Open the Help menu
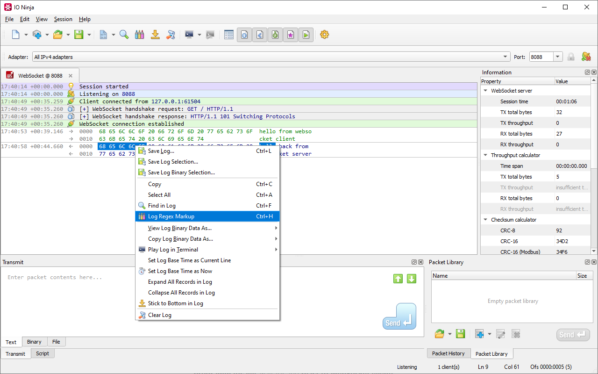This screenshot has width=598, height=374. coord(85,19)
